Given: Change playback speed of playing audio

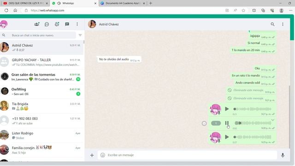Looking at the screenshot, I should (x=216, y=123).
